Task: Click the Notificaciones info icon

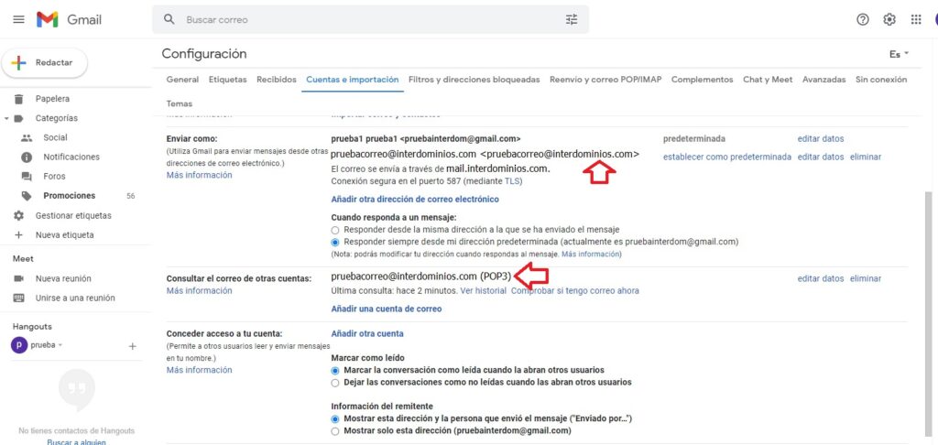Action: (27, 157)
